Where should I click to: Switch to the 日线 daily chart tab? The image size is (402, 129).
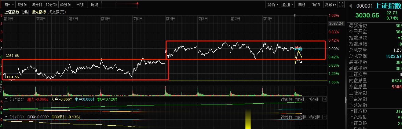point(80,5)
